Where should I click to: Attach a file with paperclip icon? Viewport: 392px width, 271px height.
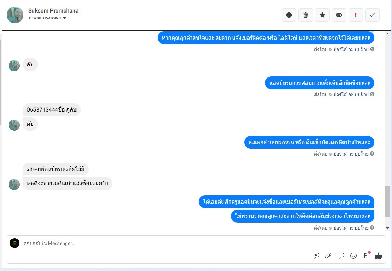tap(328, 255)
